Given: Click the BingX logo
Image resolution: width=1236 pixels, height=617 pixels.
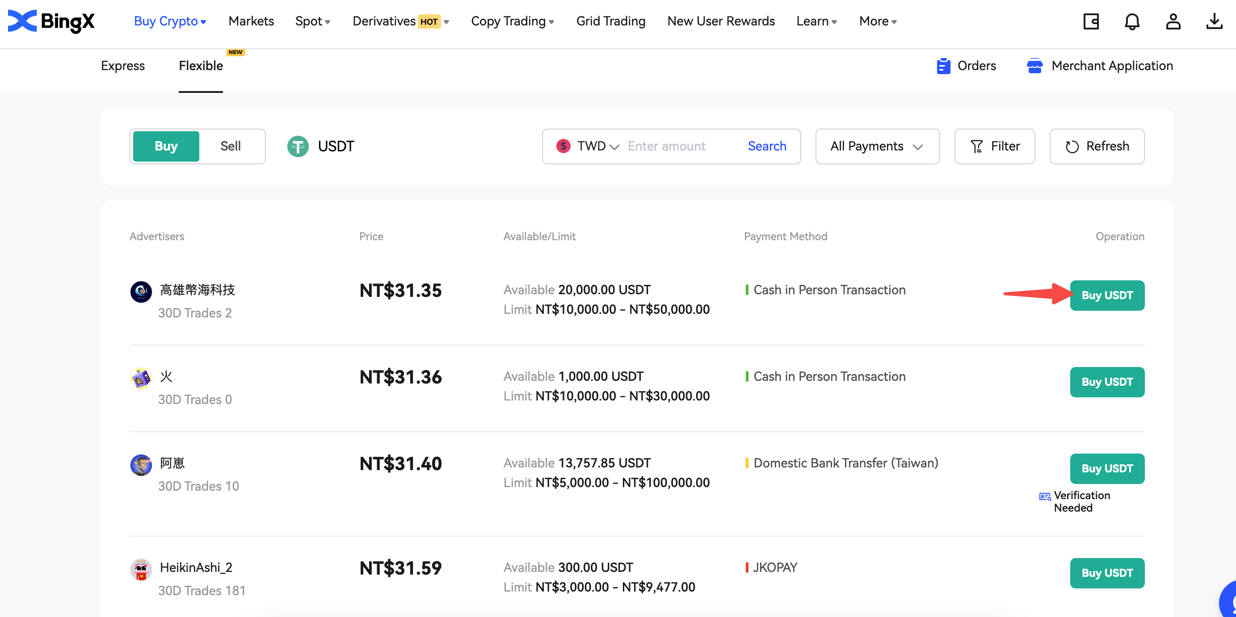Looking at the screenshot, I should click(x=51, y=21).
